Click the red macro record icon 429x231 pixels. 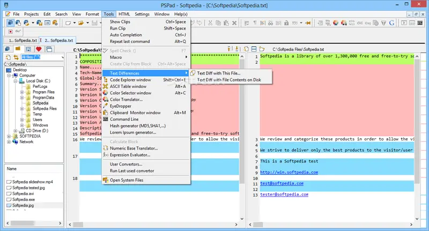click(10, 32)
